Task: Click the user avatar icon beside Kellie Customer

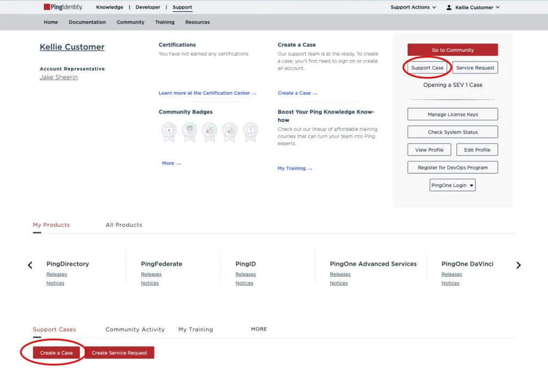Action: coord(449,8)
